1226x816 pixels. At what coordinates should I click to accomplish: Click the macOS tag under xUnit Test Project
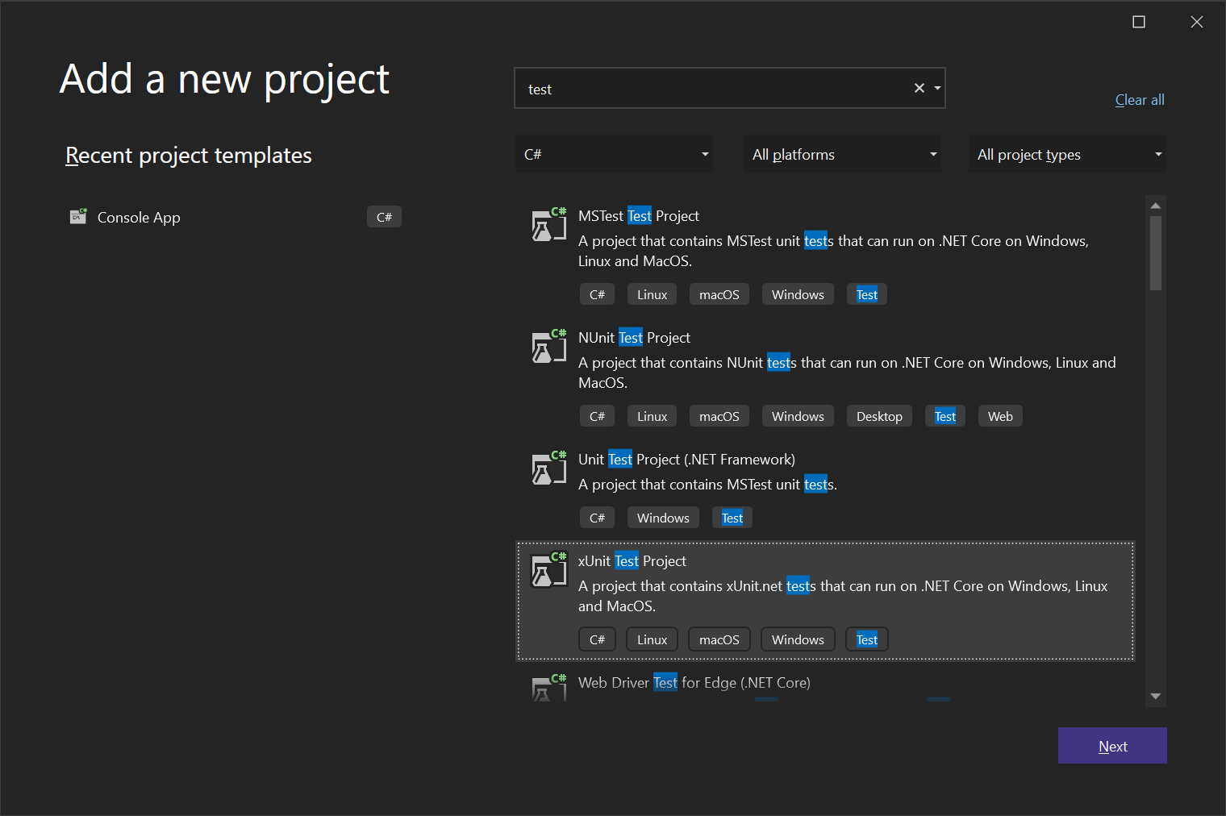click(x=719, y=639)
